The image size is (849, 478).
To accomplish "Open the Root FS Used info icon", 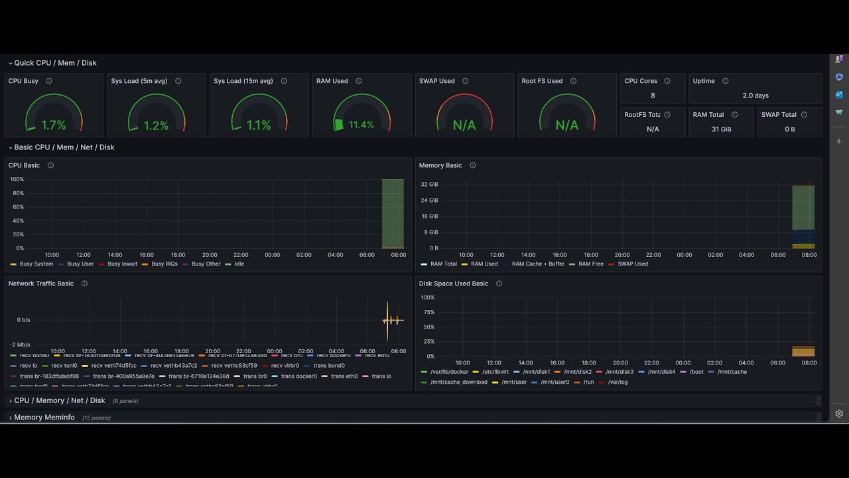I will (573, 81).
